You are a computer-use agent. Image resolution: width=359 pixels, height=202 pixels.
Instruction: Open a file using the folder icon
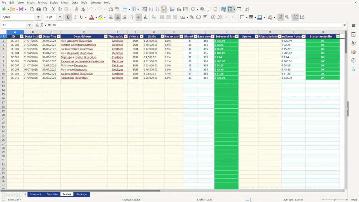pyautogui.click(x=12, y=9)
